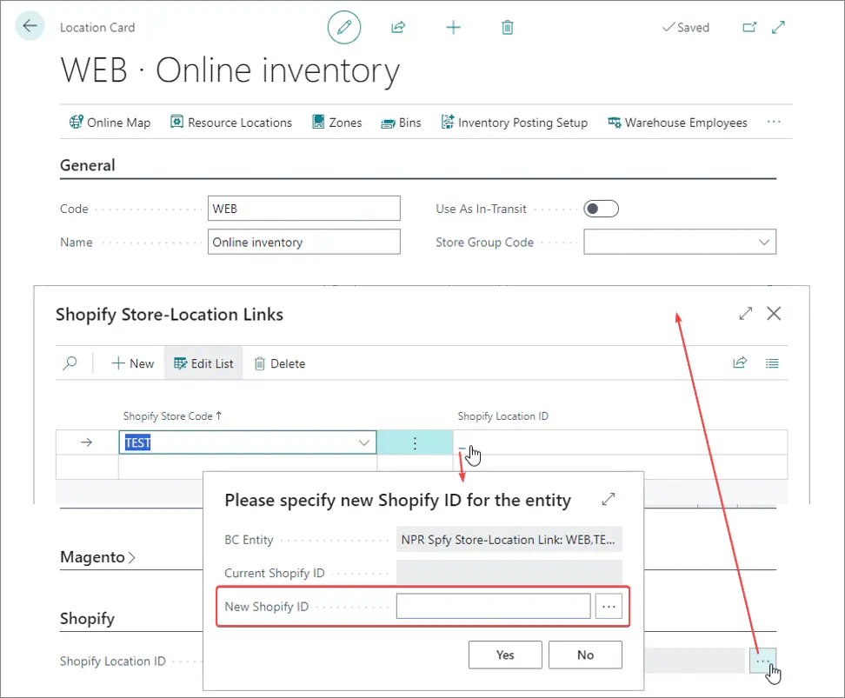This screenshot has width=845, height=698.
Task: Open Resource Locations
Action: (x=231, y=123)
